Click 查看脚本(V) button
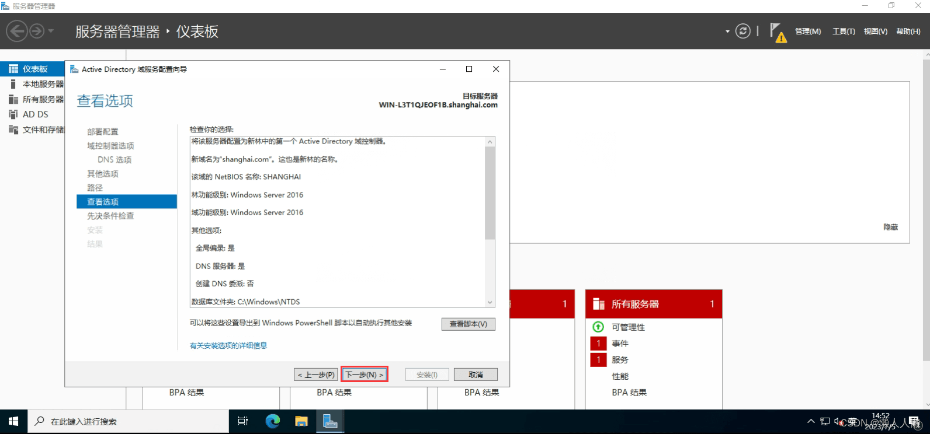This screenshot has height=434, width=930. point(469,324)
